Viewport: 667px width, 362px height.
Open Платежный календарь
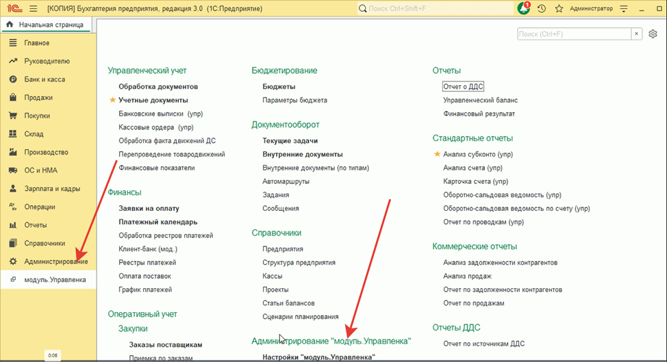(158, 222)
